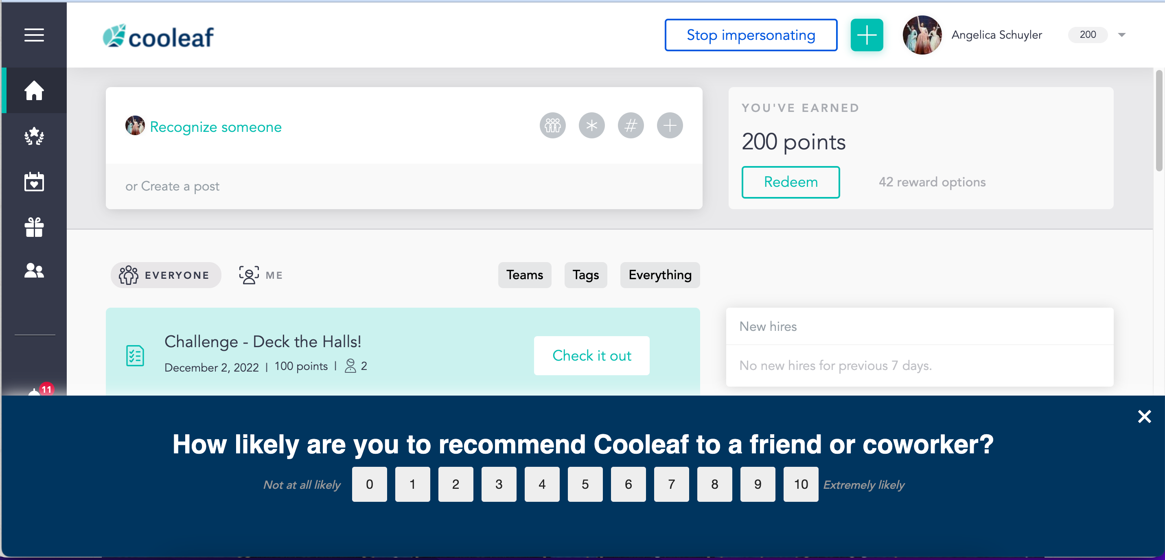This screenshot has height=560, width=1165.
Task: Click Check it out for challenge
Action: click(591, 356)
